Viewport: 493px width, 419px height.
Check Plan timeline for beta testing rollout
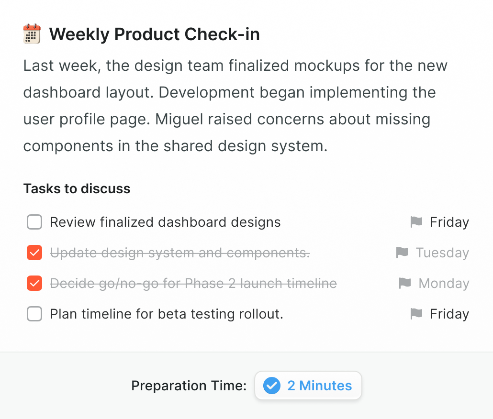point(34,314)
